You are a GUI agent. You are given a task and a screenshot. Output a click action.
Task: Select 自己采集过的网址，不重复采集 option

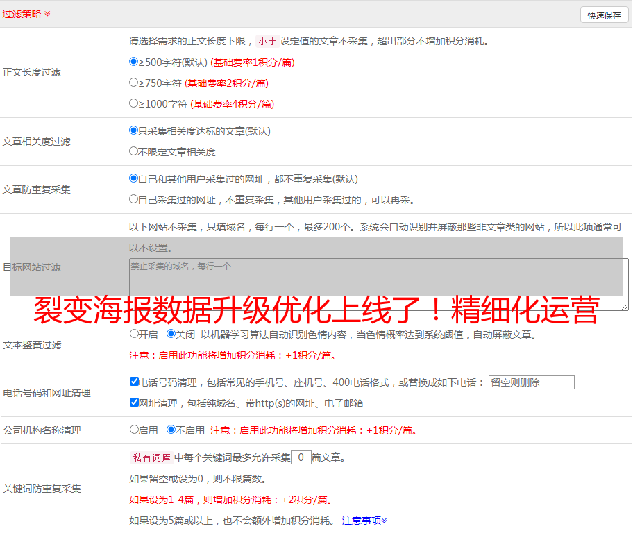point(134,199)
